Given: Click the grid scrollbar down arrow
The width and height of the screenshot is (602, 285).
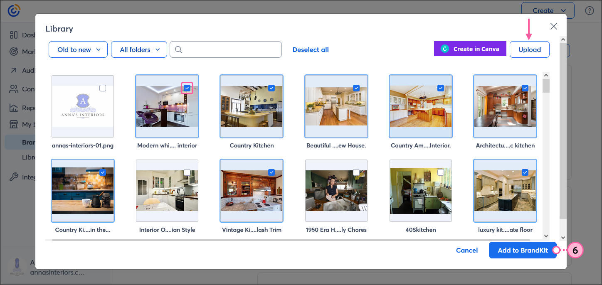Looking at the screenshot, I should coord(546,237).
